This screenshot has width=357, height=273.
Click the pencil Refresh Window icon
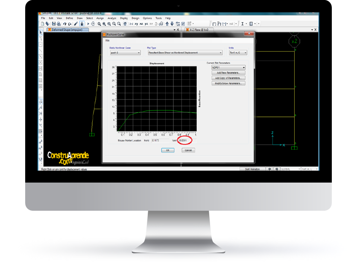[x=76, y=23]
